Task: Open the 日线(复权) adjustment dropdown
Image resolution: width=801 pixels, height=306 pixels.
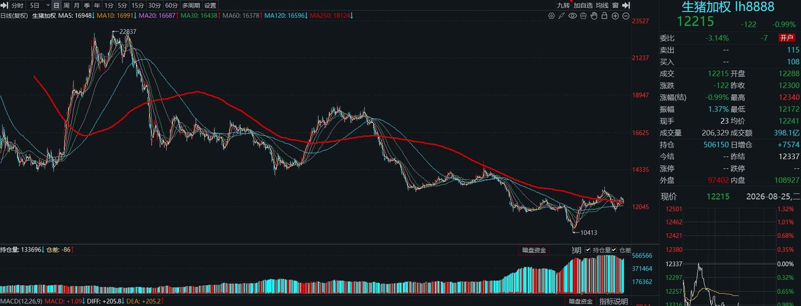Action: click(x=13, y=16)
